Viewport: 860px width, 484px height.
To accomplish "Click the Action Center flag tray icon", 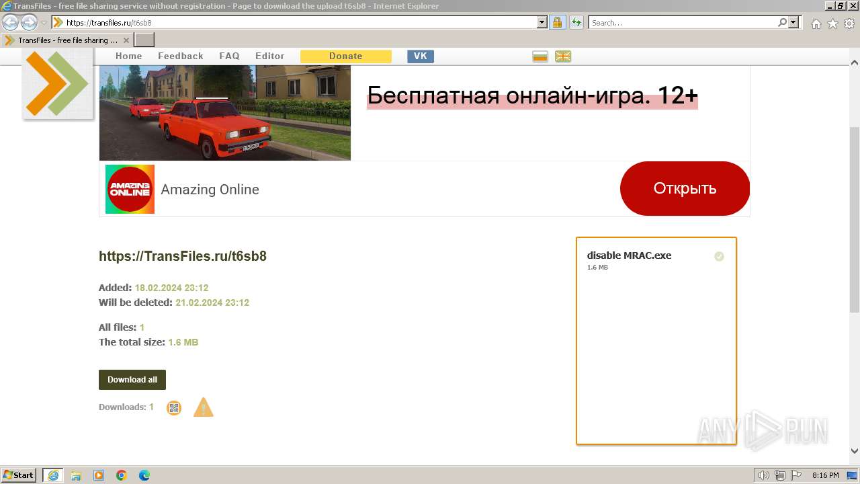I will tap(795, 475).
